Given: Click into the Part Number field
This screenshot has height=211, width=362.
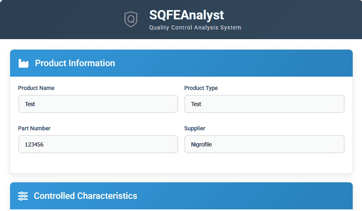Looking at the screenshot, I should coord(98,144).
